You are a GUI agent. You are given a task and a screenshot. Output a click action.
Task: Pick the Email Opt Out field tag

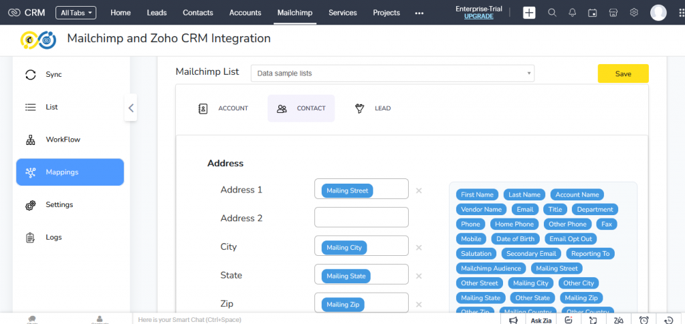click(571, 239)
